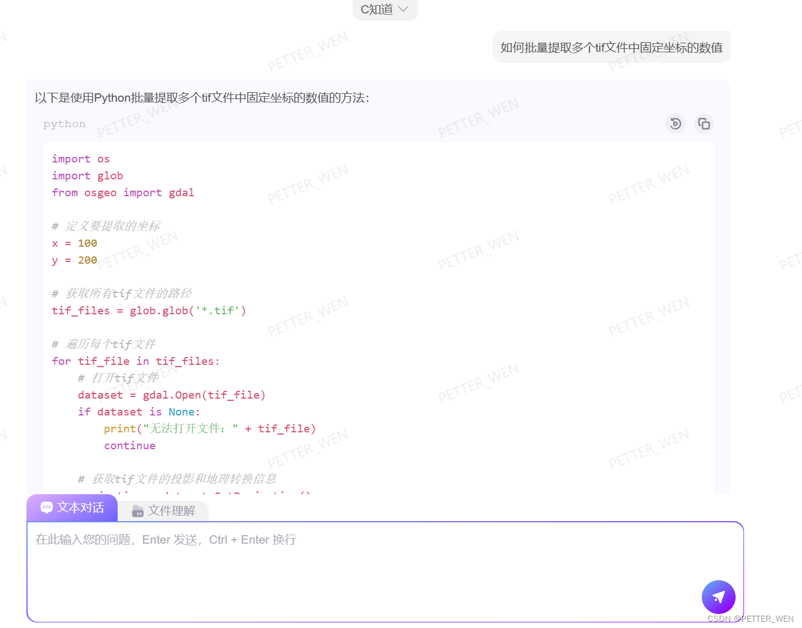Click the comment '# 获取所有tif文件的路径'

click(x=122, y=293)
